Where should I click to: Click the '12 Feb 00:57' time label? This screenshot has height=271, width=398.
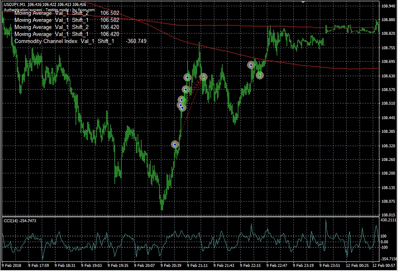pos(384,266)
